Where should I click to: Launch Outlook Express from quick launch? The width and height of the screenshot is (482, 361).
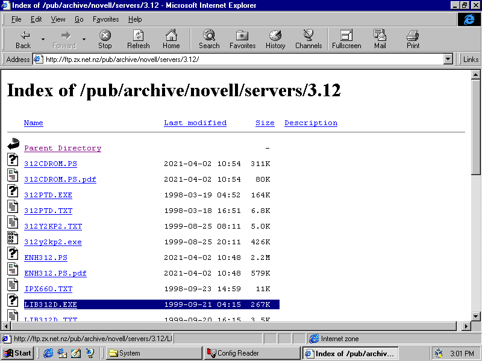coord(62,353)
